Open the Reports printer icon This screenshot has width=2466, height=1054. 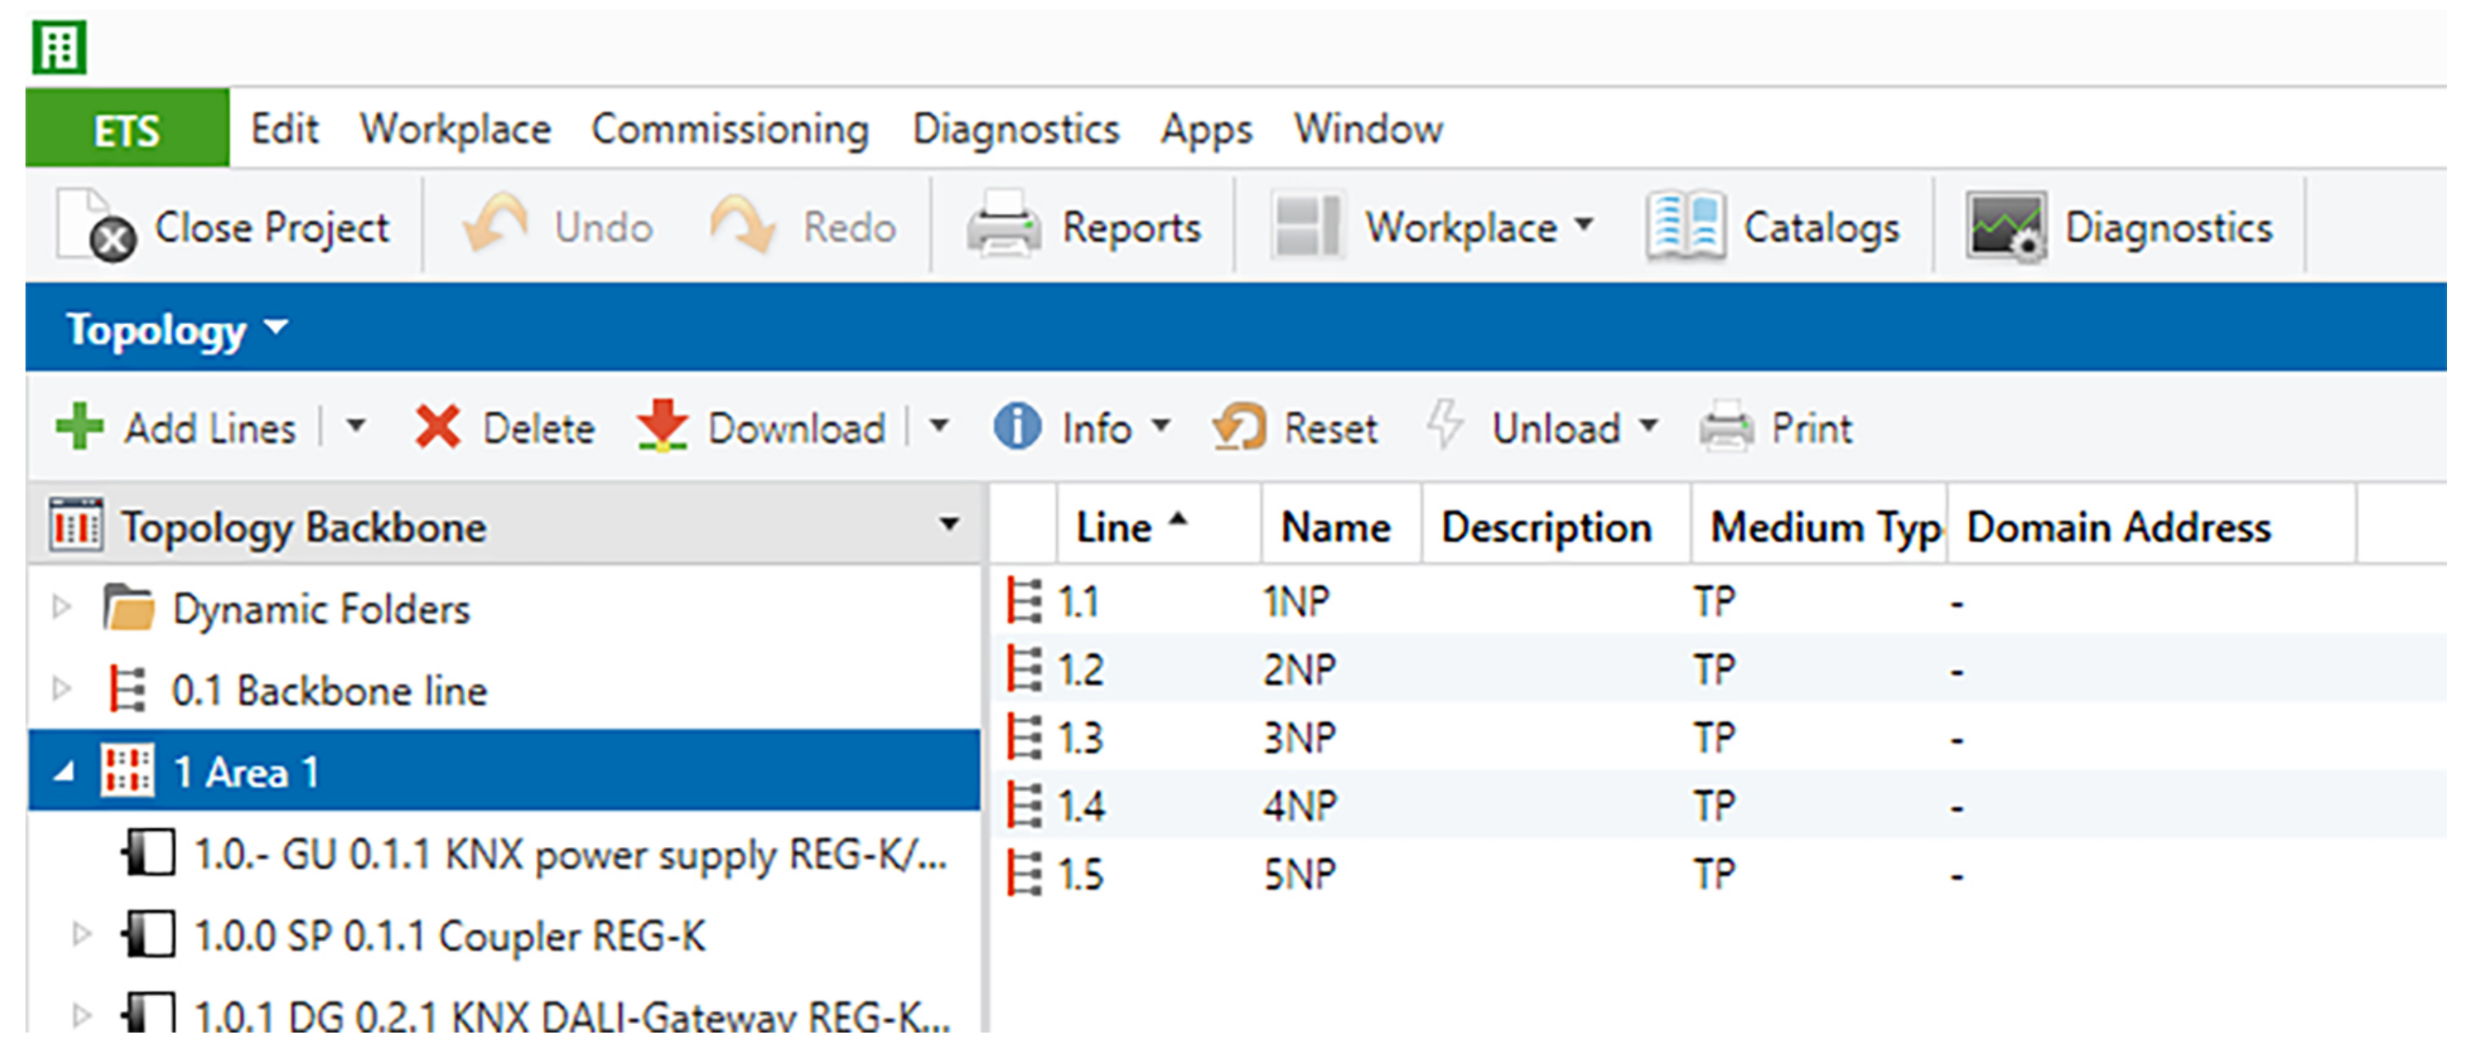1002,227
